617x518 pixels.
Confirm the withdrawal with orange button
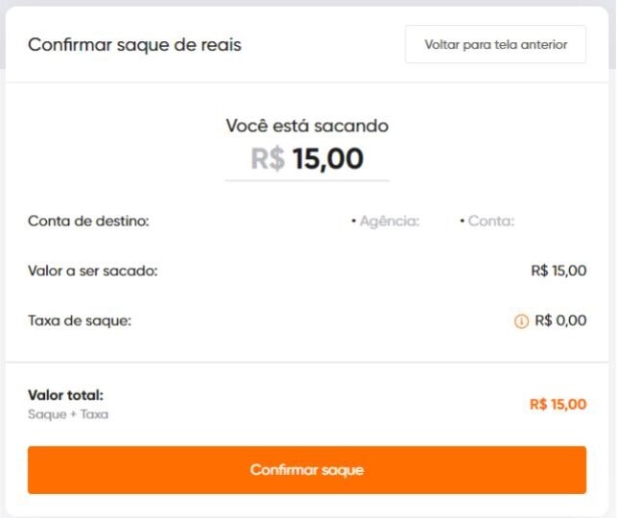307,470
